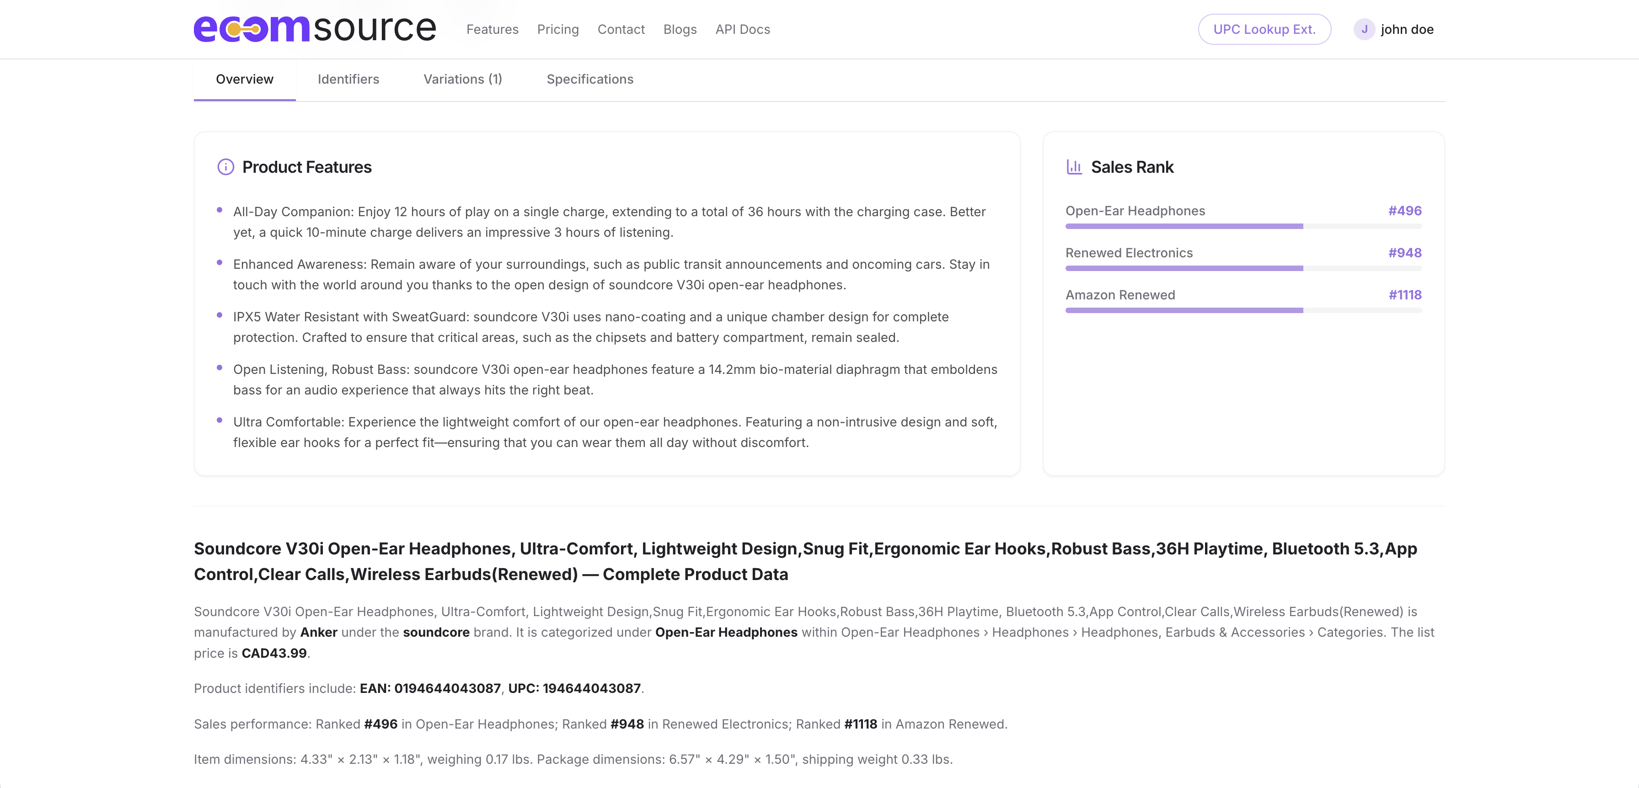Click the Renewed Electronics rank label
The width and height of the screenshot is (1639, 788).
(x=1129, y=252)
